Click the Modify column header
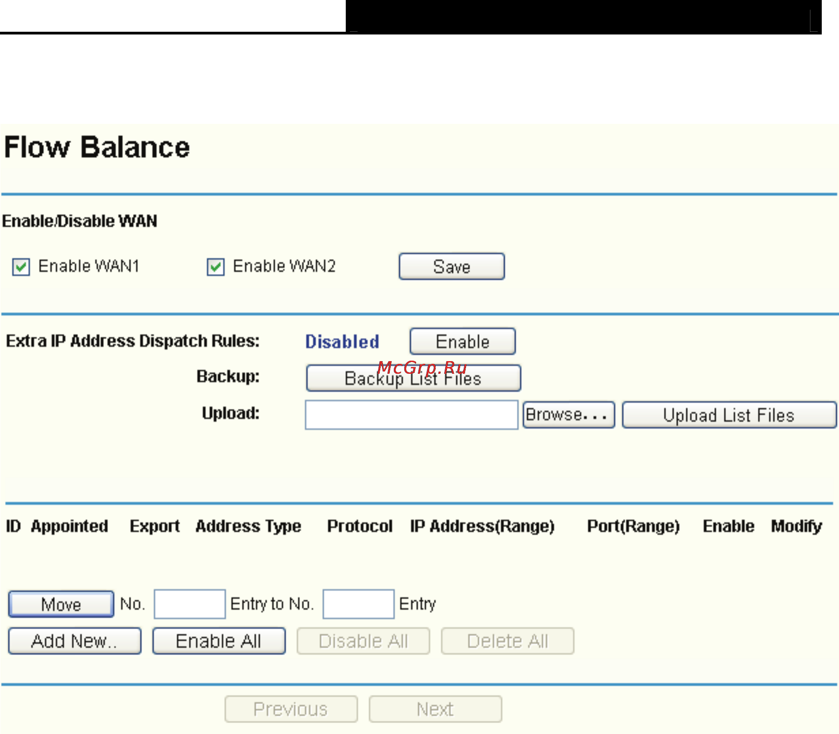Viewport: 839px width, 734px height. point(797,526)
